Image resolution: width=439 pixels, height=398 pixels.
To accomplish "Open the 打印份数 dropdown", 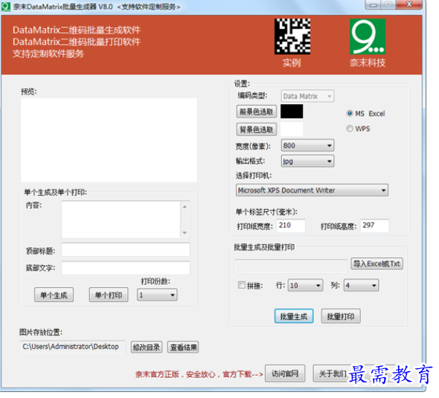I will 157,295.
